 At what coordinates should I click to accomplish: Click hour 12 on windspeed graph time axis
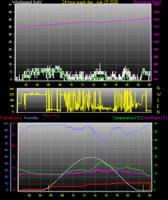[82, 85]
